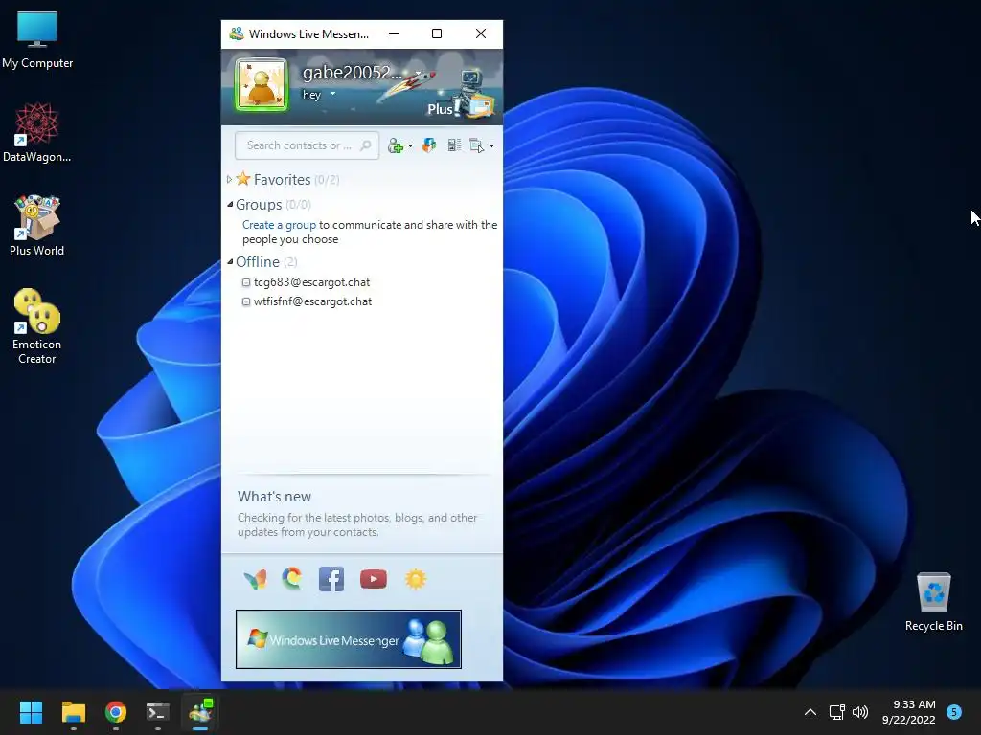981x735 pixels.
Task: Close the Windows Live Messenger window
Action: [481, 33]
